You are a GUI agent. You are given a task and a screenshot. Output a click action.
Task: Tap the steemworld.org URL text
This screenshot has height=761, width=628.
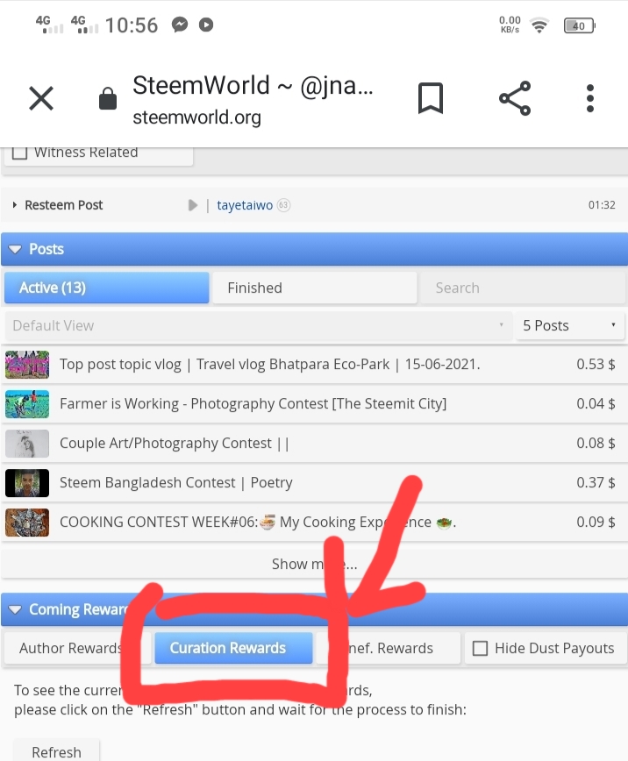click(196, 117)
